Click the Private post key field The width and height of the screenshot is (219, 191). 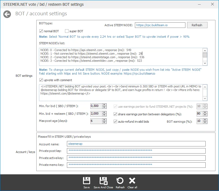pyautogui.click(x=136, y=151)
